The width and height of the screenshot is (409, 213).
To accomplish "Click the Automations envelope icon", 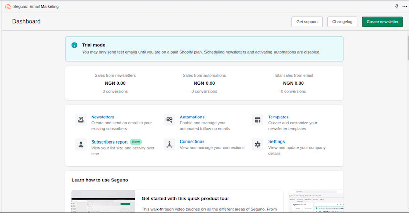I will tap(169, 120).
